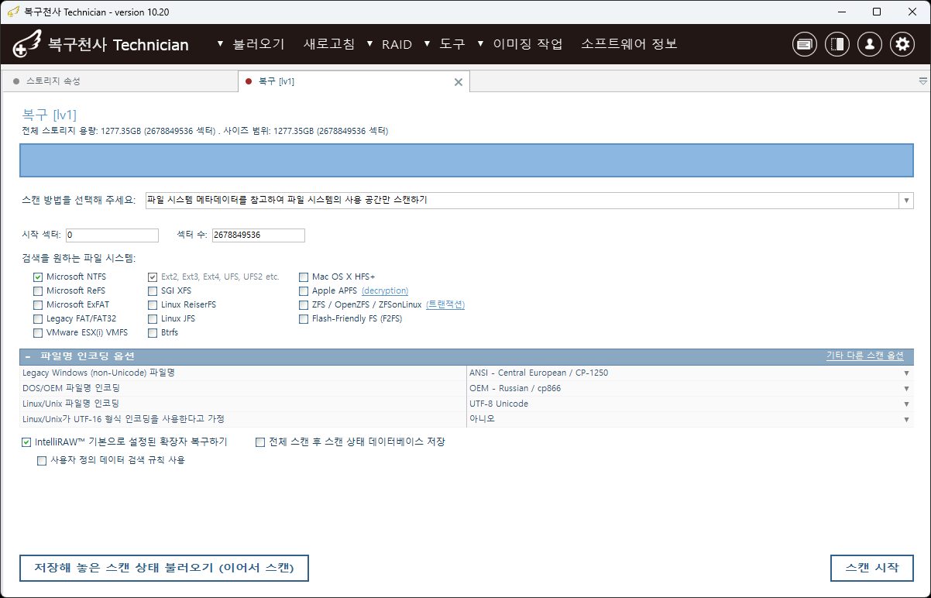Viewport: 931px width, 598px height.
Task: Open the RAID menu
Action: [397, 44]
